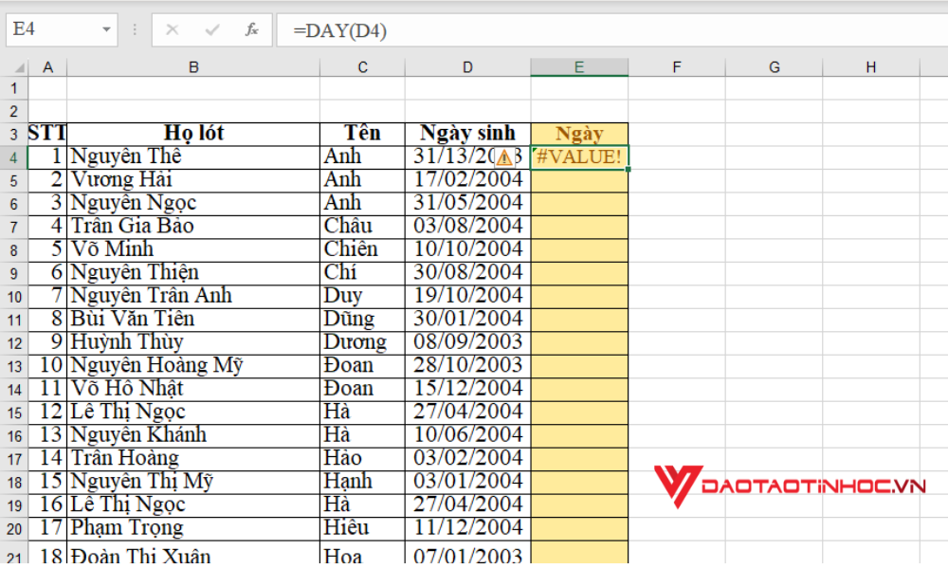
Task: Select column D header
Action: click(467, 66)
